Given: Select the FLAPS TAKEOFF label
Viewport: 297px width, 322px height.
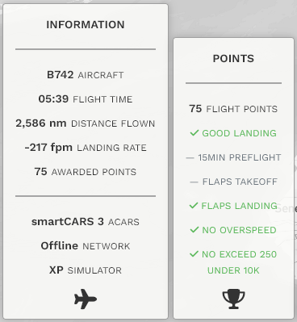Looking at the screenshot, I should point(240,182).
